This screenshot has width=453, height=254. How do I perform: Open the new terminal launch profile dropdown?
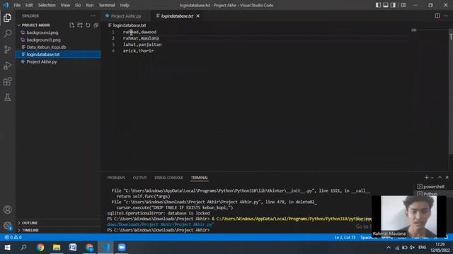432,178
